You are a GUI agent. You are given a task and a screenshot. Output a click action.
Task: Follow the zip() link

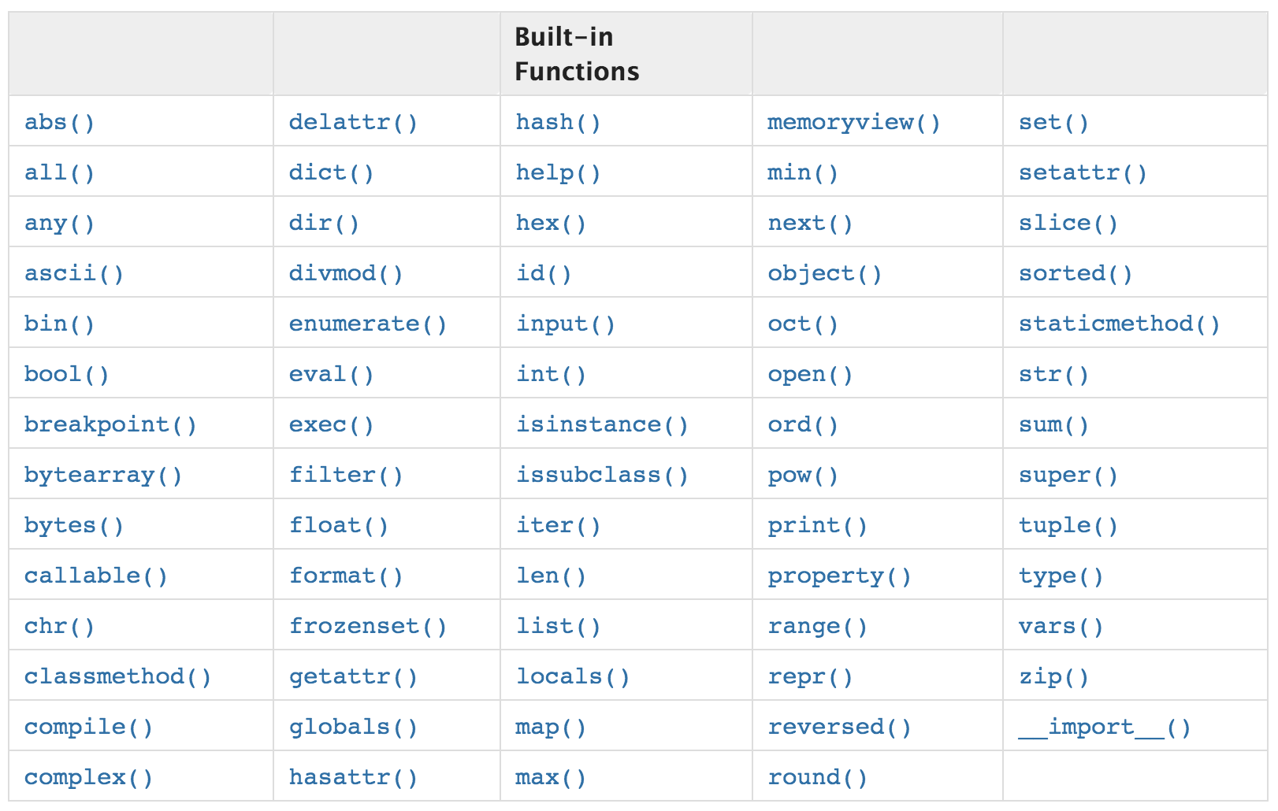click(1053, 676)
